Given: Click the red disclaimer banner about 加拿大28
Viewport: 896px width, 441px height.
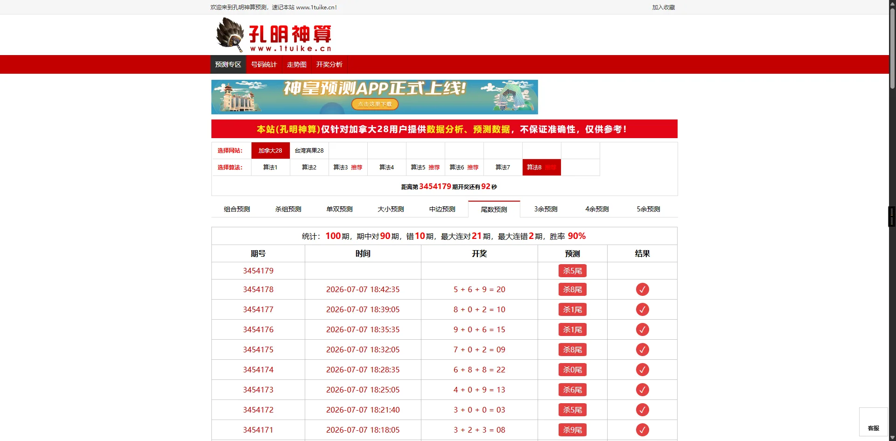Looking at the screenshot, I should (444, 129).
